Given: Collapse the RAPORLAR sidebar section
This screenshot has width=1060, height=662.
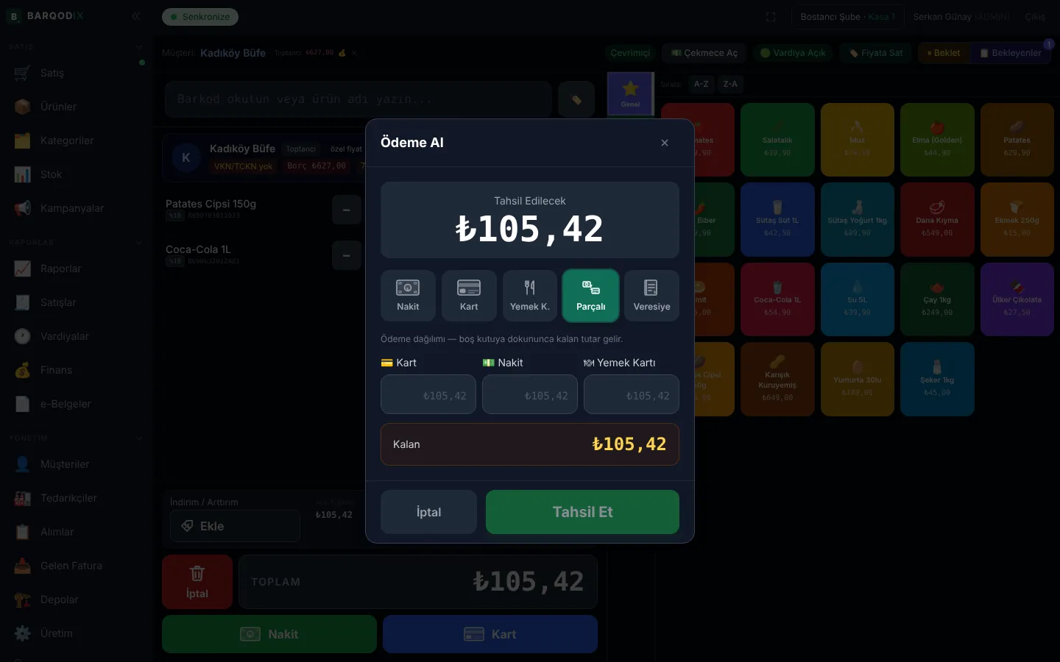Looking at the screenshot, I should tap(139, 243).
